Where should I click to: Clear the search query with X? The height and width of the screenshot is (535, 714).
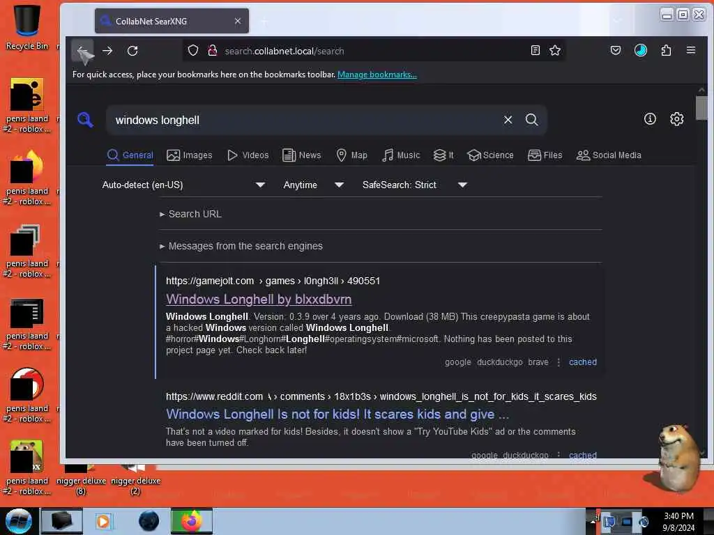coord(508,120)
